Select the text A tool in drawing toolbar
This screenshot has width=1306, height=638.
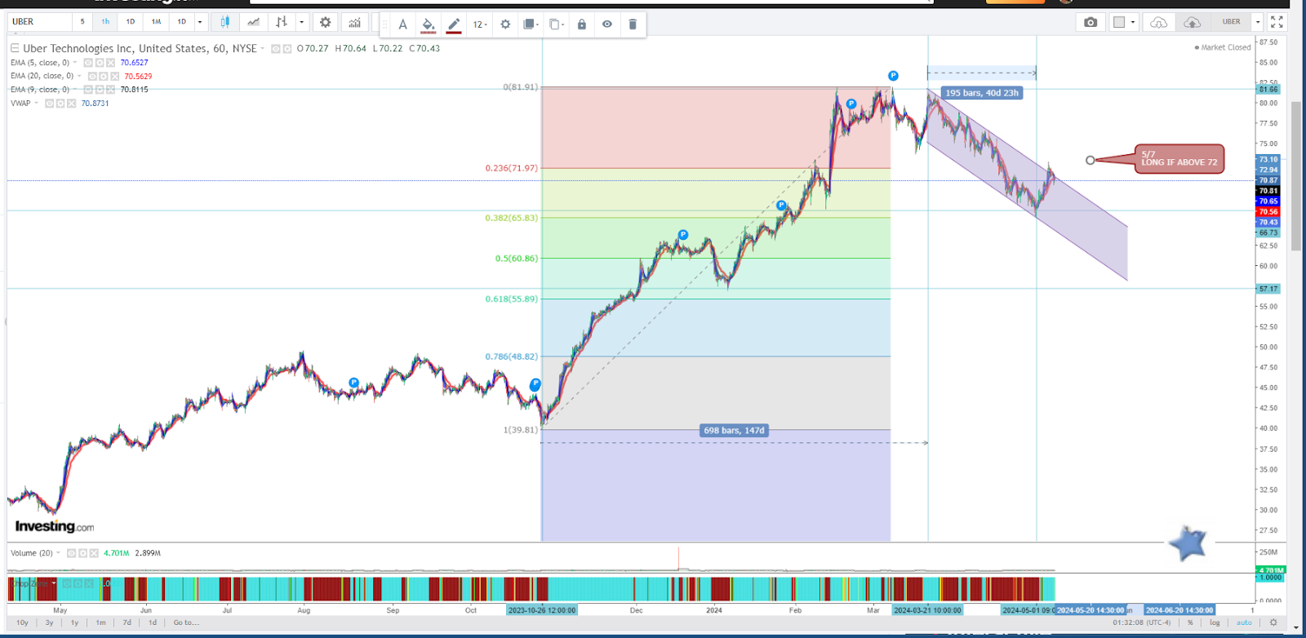[x=402, y=24]
